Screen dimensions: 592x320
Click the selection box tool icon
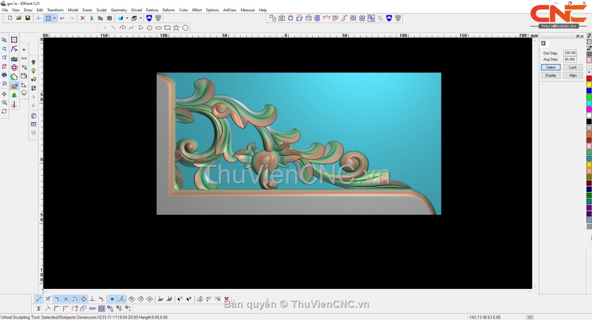pos(14,40)
